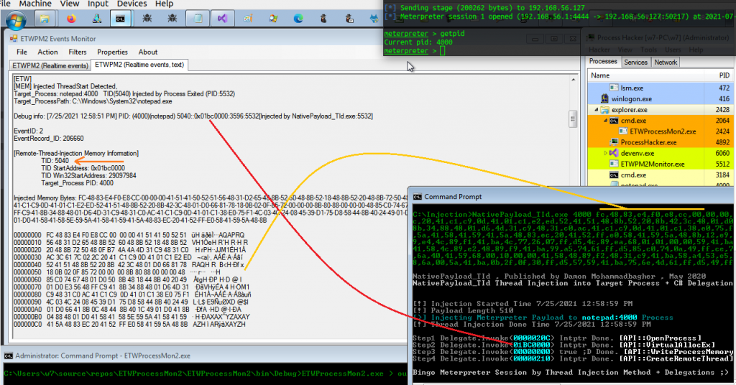This screenshot has height=385, width=736.
Task: Open the VirtualBox View menu
Action: [70, 4]
